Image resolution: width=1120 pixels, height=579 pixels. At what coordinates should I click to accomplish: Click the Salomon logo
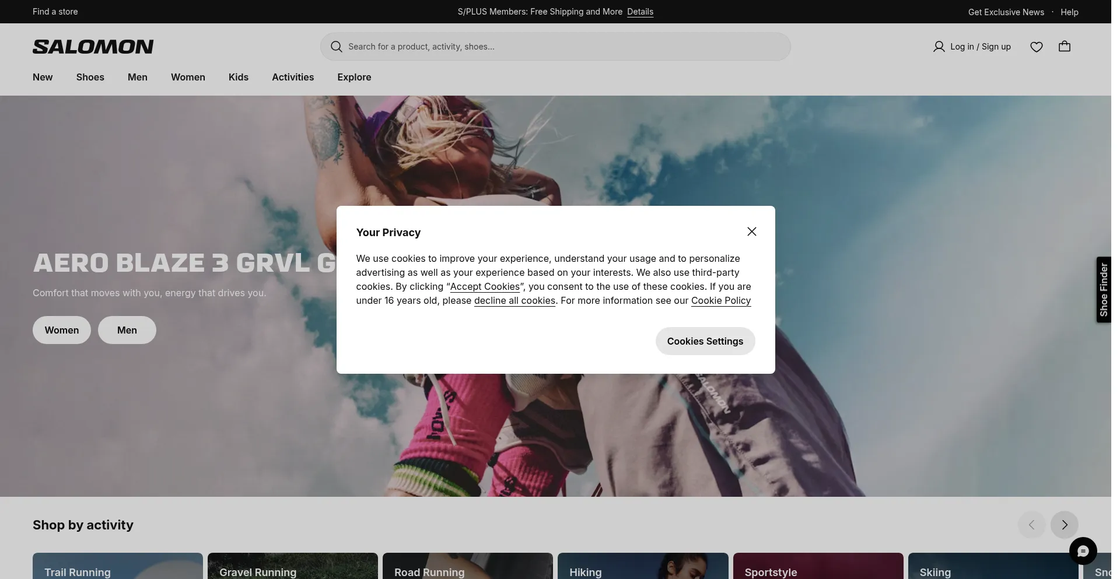coord(93,47)
